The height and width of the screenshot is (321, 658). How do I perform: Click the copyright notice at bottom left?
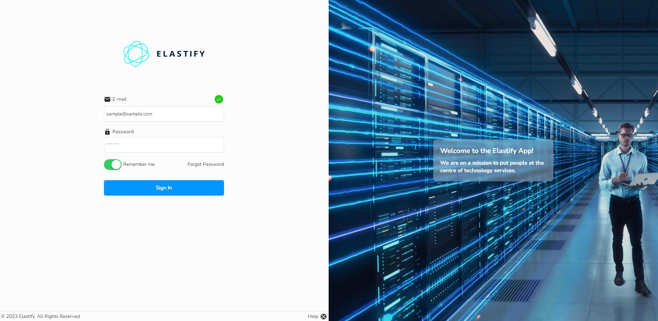41,316
